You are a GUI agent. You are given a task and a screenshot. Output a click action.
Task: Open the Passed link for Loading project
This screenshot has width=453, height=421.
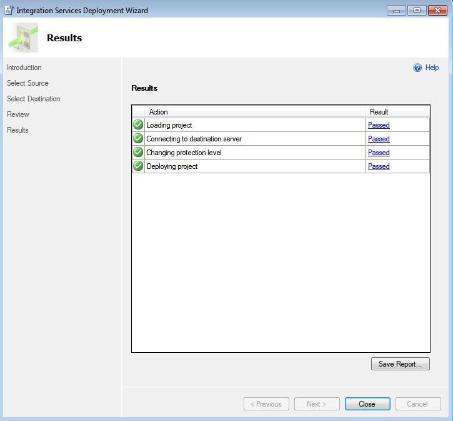tap(379, 125)
